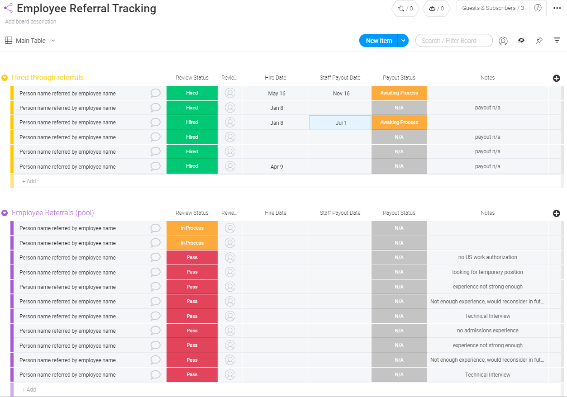The image size is (567, 397).
Task: Click the New Item button
Action: coord(379,41)
